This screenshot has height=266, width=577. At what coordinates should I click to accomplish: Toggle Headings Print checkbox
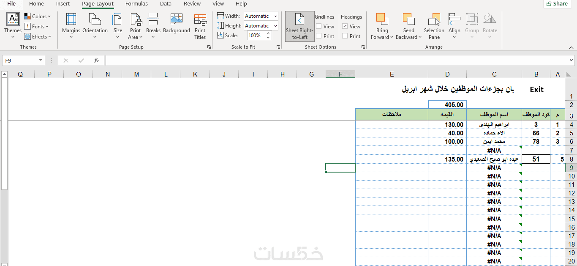(345, 36)
